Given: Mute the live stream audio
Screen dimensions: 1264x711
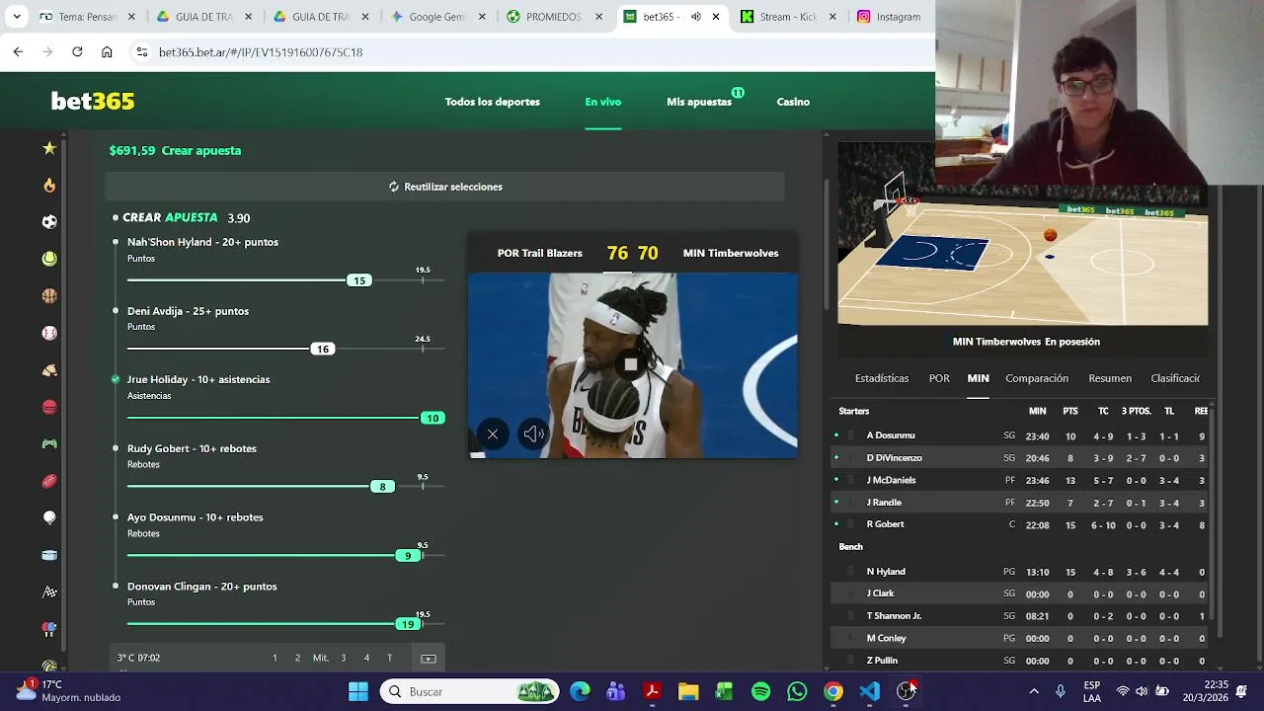Looking at the screenshot, I should 533,434.
